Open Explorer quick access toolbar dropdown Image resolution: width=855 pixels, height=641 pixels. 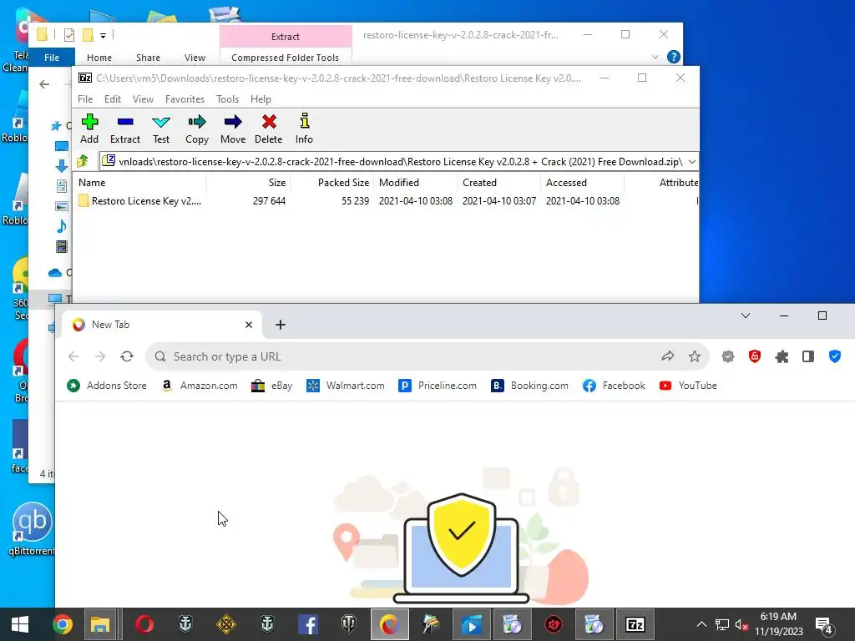tap(103, 35)
